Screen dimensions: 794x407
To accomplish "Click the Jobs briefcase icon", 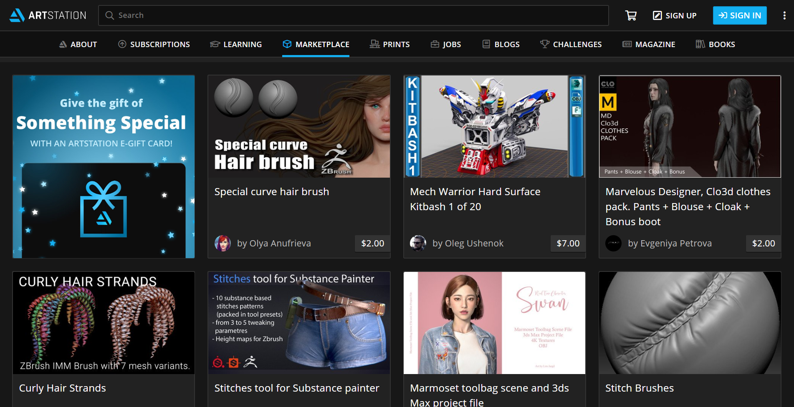I will click(435, 44).
